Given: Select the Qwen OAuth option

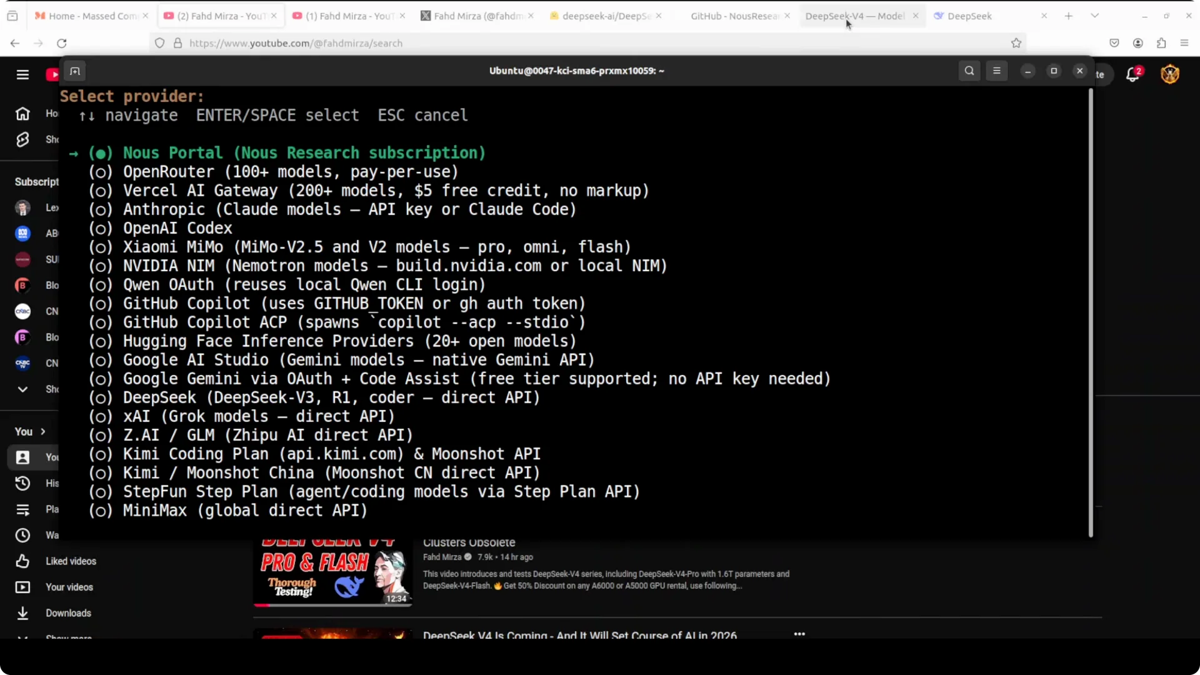Looking at the screenshot, I should pos(287,284).
